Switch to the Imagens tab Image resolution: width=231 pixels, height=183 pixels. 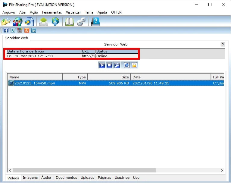tap(30, 178)
